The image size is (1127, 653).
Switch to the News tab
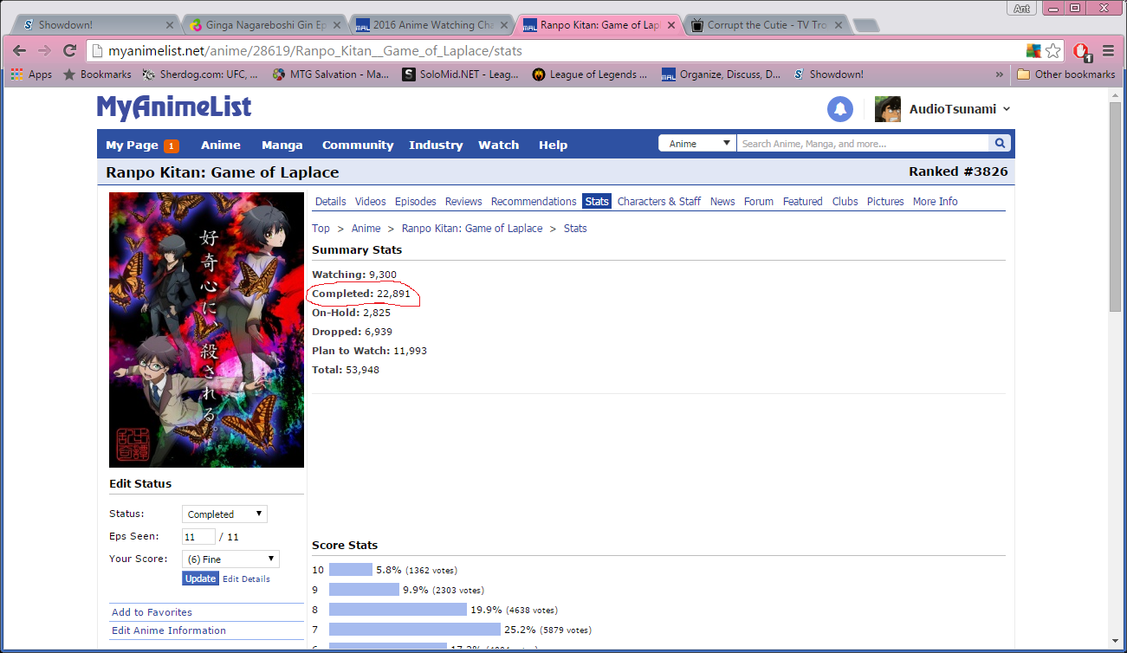tap(722, 202)
